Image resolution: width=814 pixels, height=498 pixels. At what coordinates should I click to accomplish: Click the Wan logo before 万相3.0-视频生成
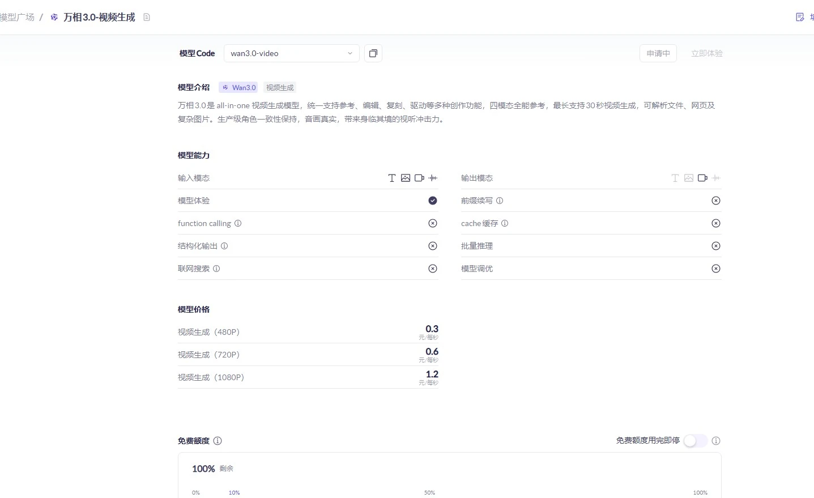54,17
